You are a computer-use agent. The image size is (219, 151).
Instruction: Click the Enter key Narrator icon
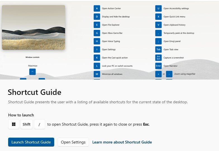coord(158,66)
